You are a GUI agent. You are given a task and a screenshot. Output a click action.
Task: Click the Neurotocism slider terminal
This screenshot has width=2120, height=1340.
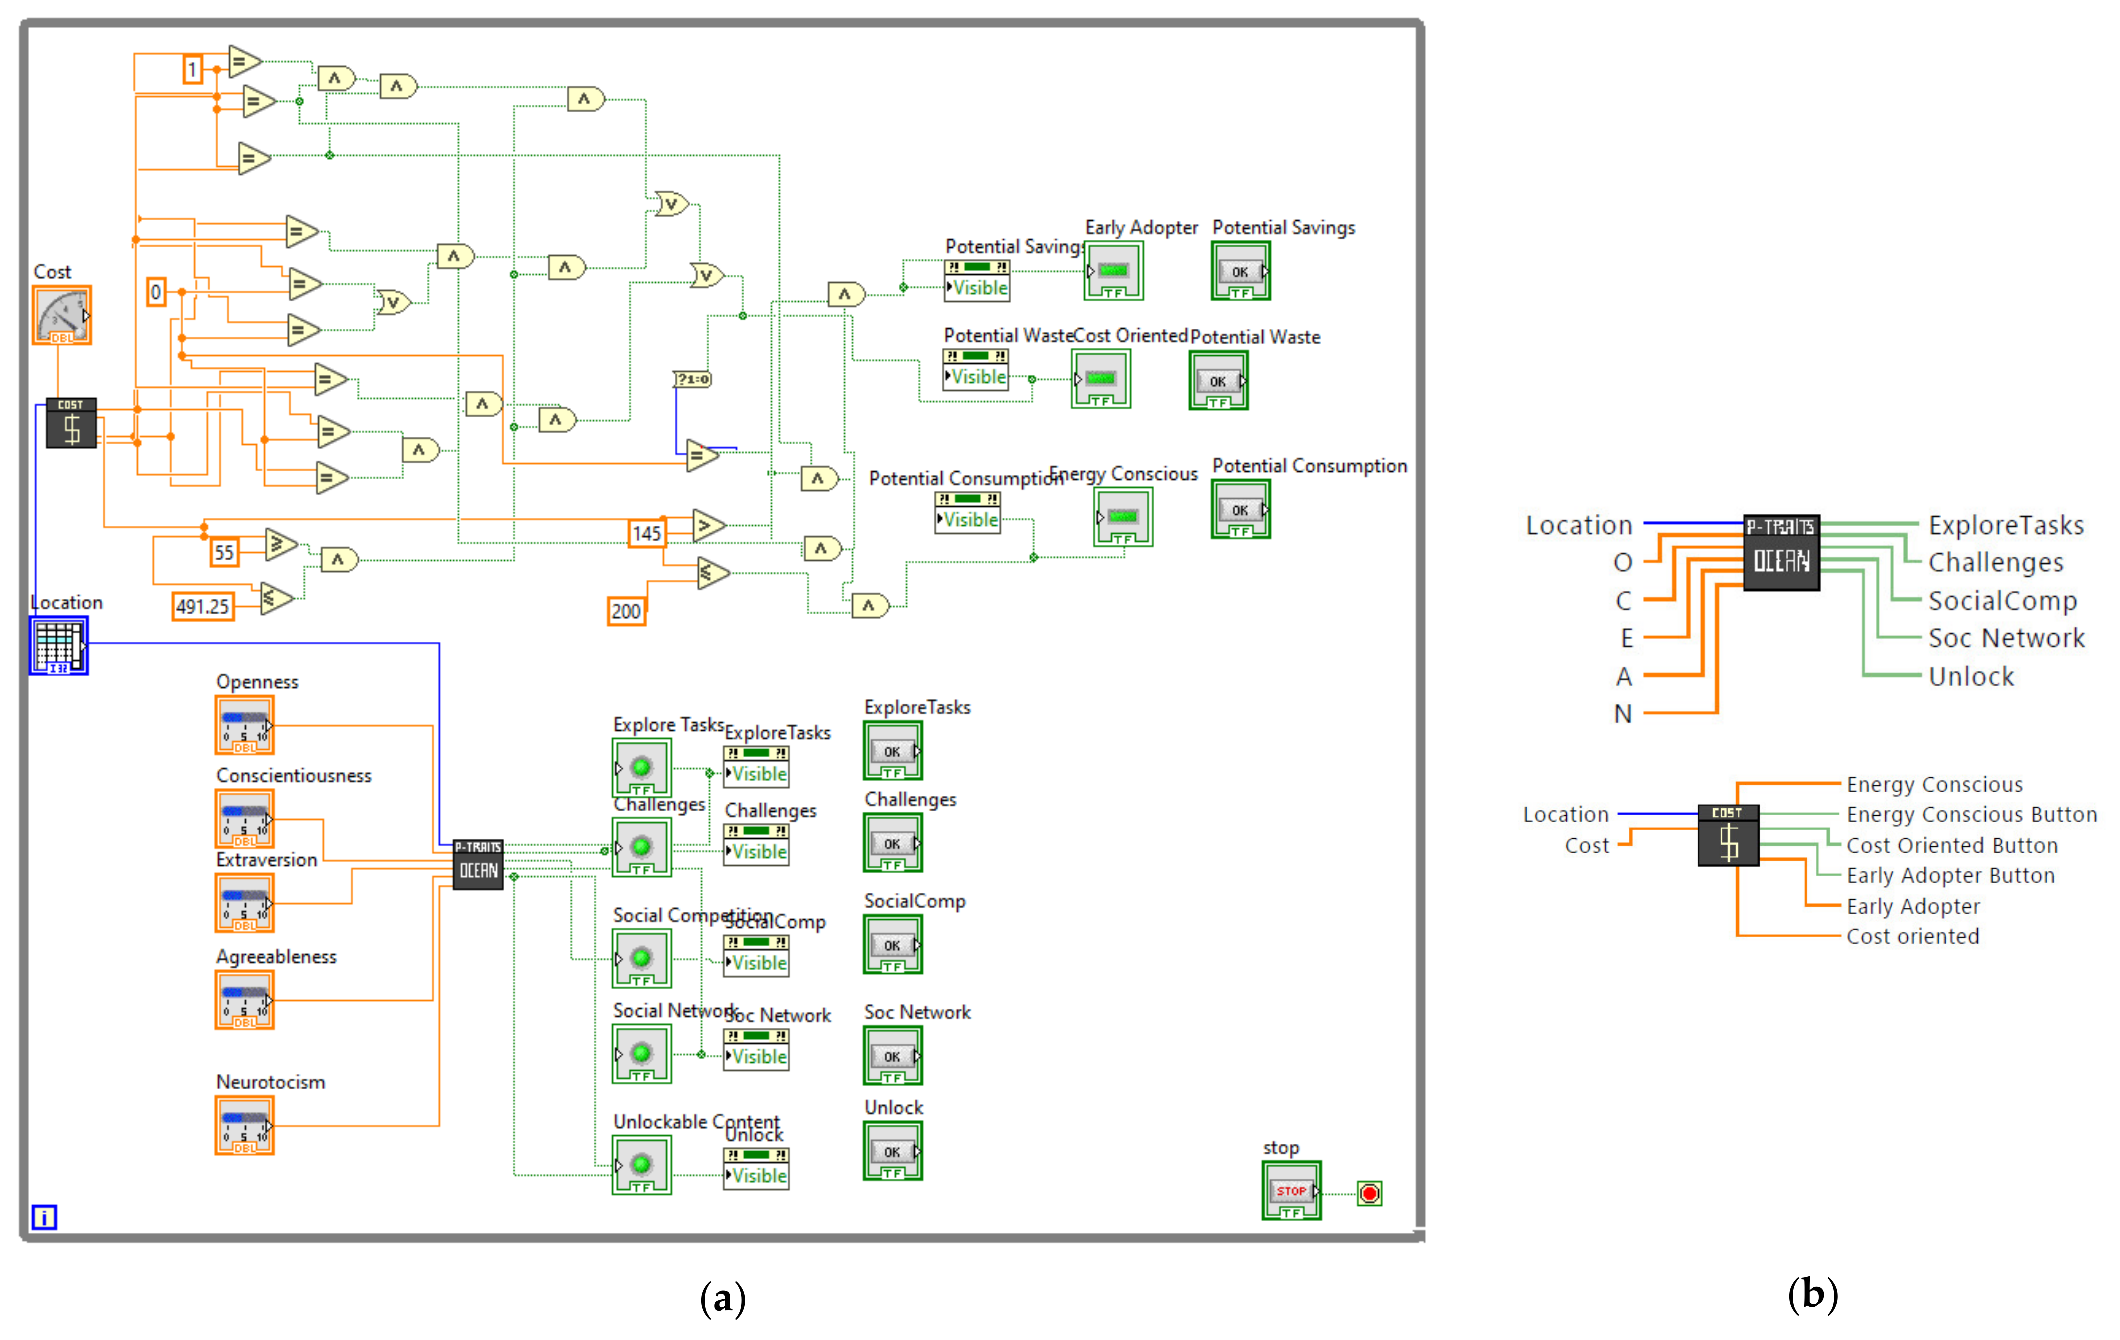pyautogui.click(x=245, y=1126)
